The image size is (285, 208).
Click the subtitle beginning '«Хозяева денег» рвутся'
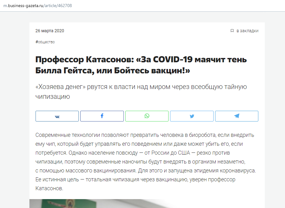tap(141, 91)
